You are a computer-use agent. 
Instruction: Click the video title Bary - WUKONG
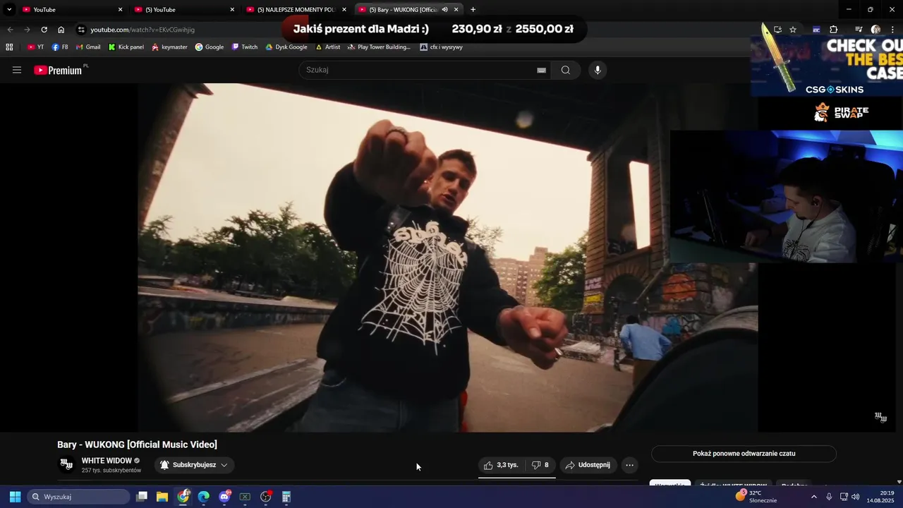[x=137, y=445]
